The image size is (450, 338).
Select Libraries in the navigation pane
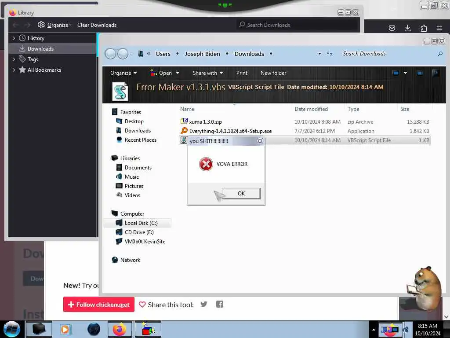pyautogui.click(x=130, y=158)
